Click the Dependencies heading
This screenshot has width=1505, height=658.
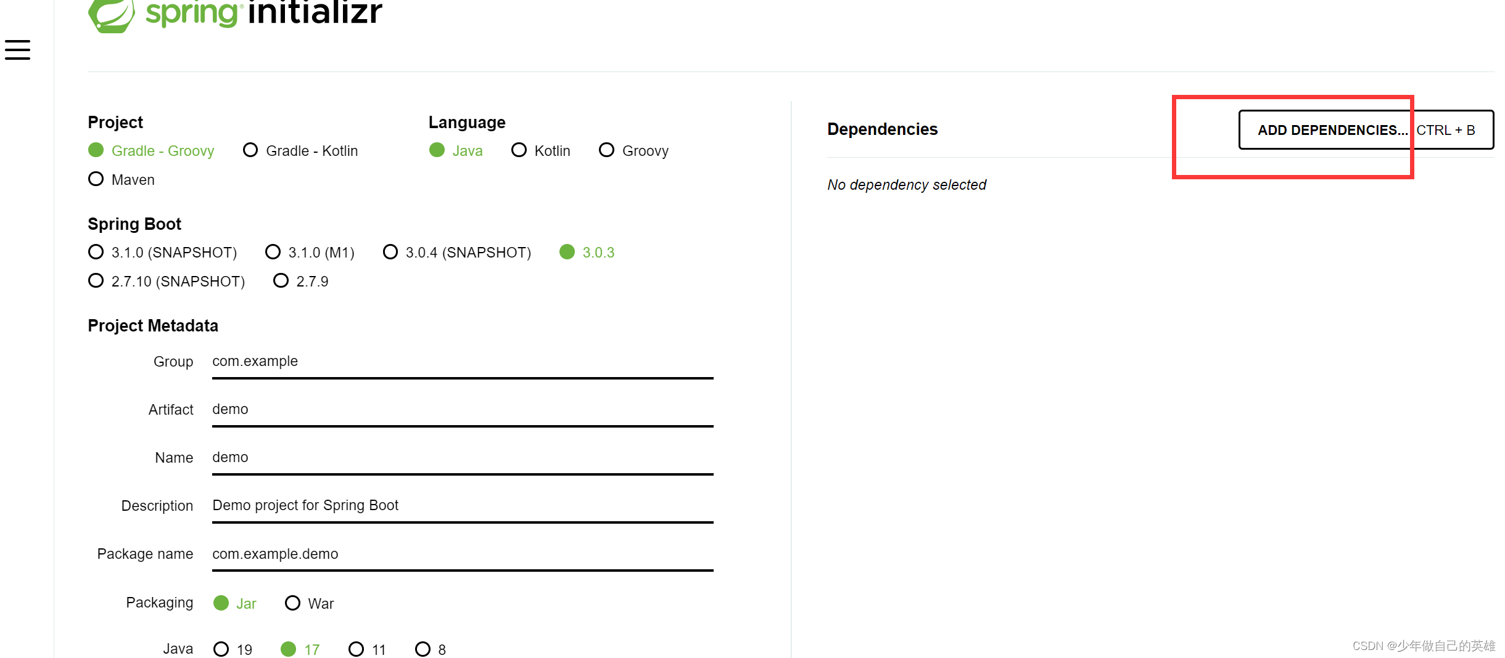click(x=882, y=129)
